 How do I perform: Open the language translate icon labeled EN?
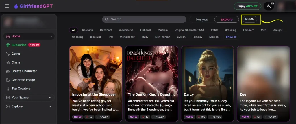coord(269,6)
